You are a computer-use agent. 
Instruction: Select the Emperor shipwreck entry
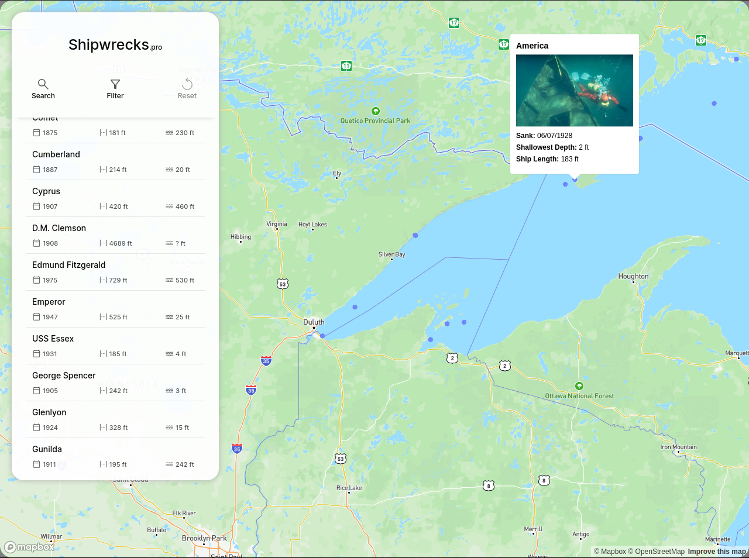point(115,309)
